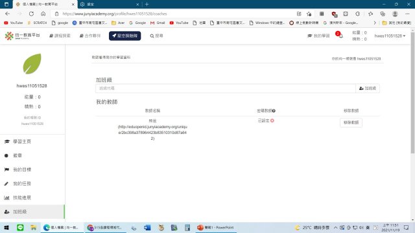
Task: Open the SCRATCH bookmark
Action: 37,23
